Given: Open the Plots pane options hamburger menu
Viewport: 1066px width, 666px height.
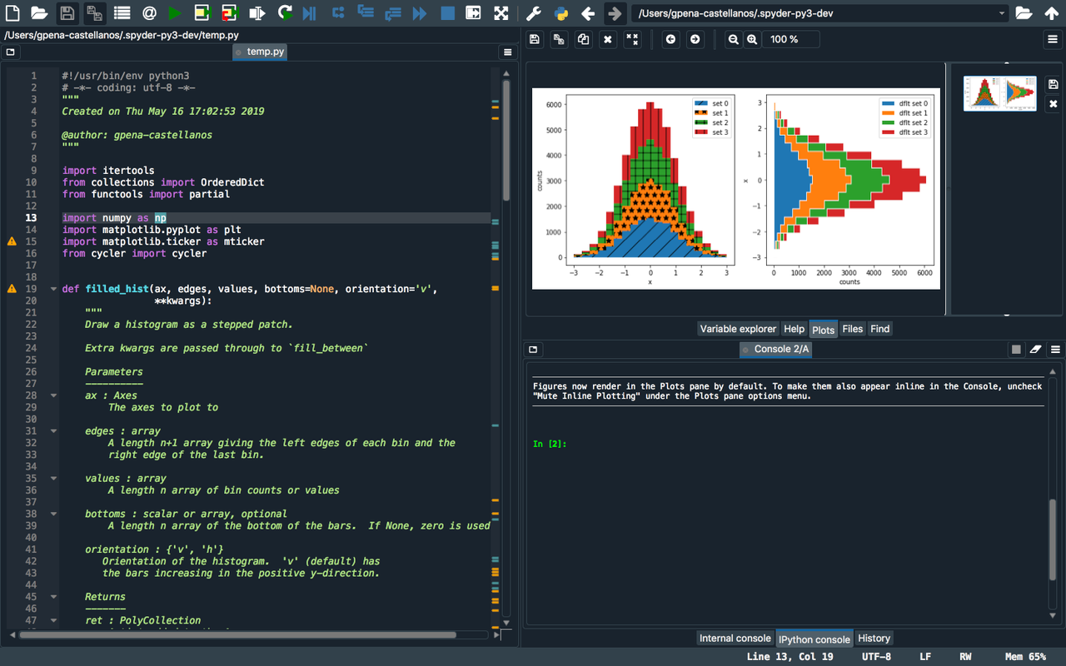Looking at the screenshot, I should tap(1053, 39).
